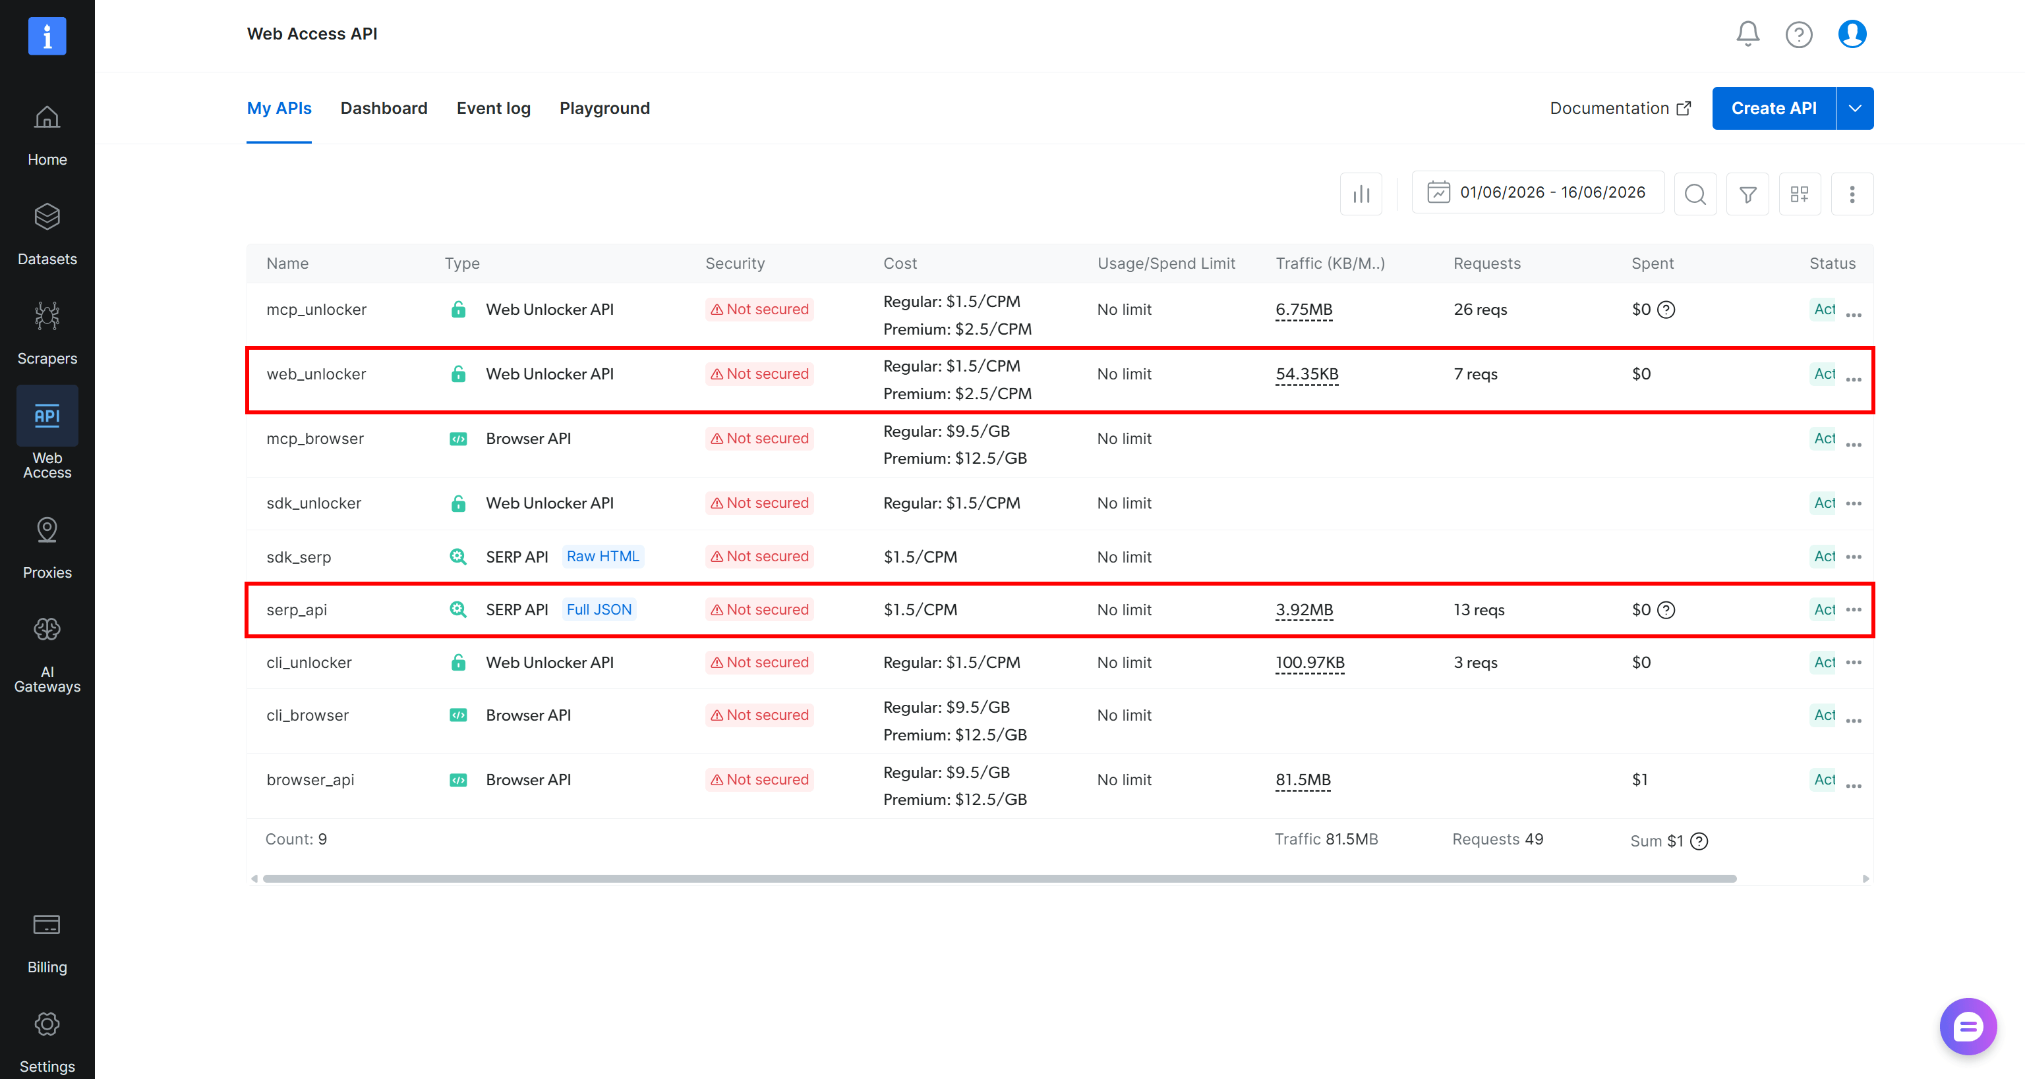Screen dimensions: 2025x1079
Task: Open row menu for cli_browser
Action: (x=1854, y=721)
